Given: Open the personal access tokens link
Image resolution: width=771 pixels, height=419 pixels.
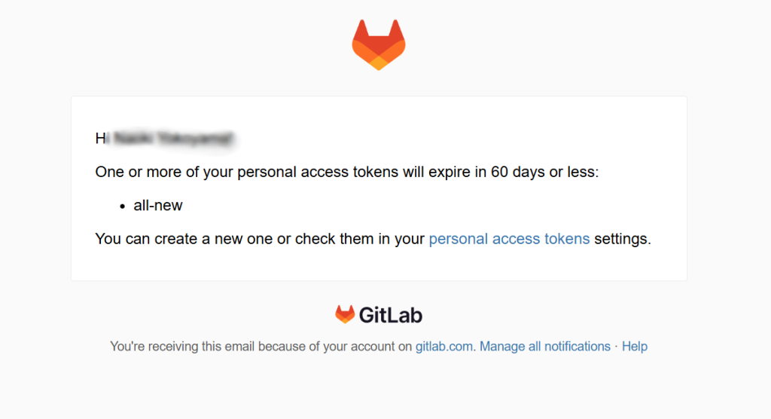Looking at the screenshot, I should (x=509, y=239).
